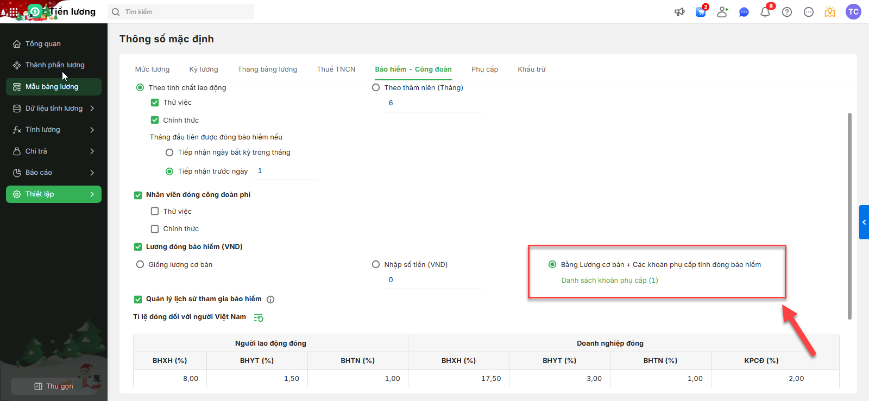This screenshot has width=869, height=401.
Task: Open the shopping cart icon in header
Action: [x=701, y=12]
